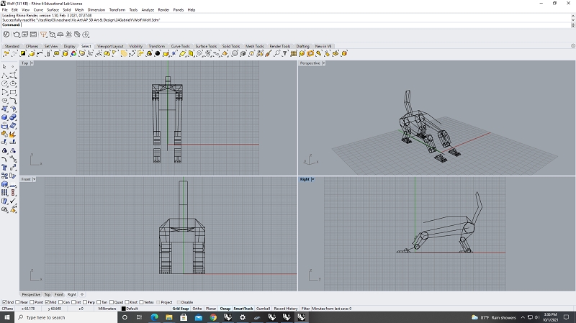Viewport: 576px width, 323px height.
Task: Open the Surface menu
Action: tap(53, 10)
